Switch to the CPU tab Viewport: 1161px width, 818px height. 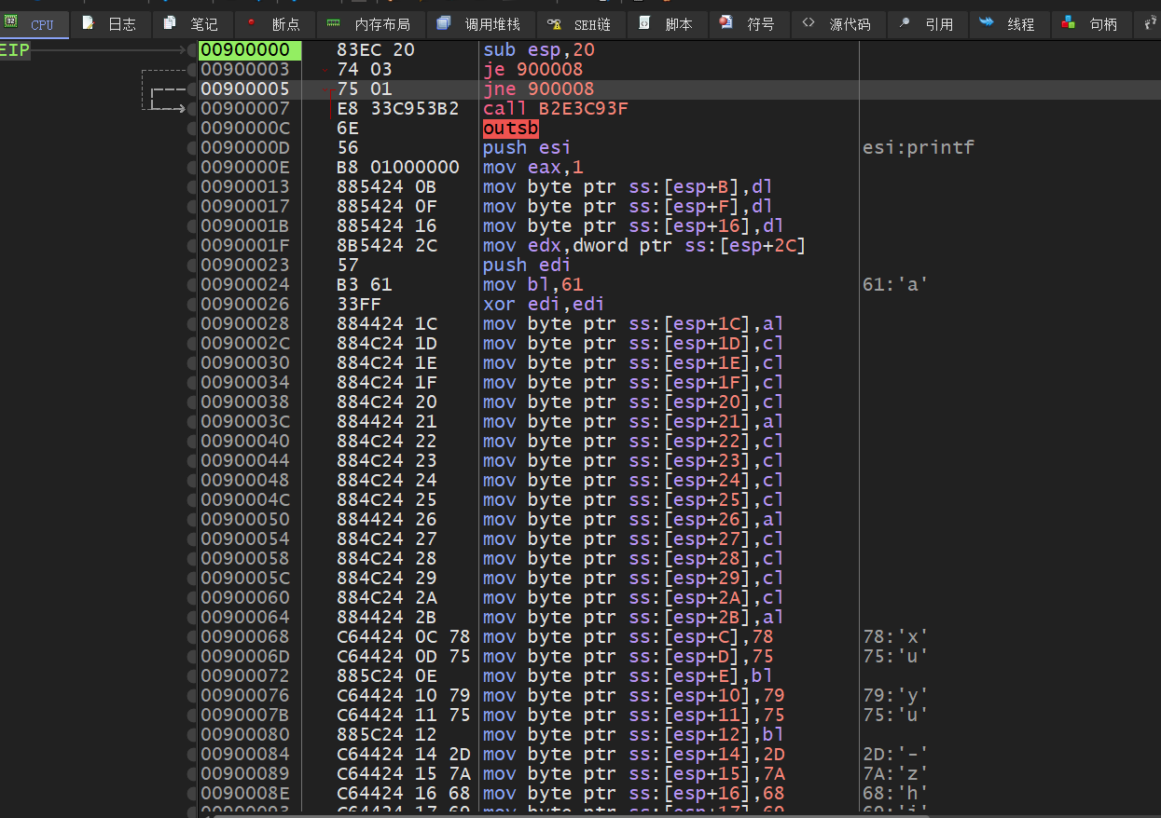(x=34, y=24)
